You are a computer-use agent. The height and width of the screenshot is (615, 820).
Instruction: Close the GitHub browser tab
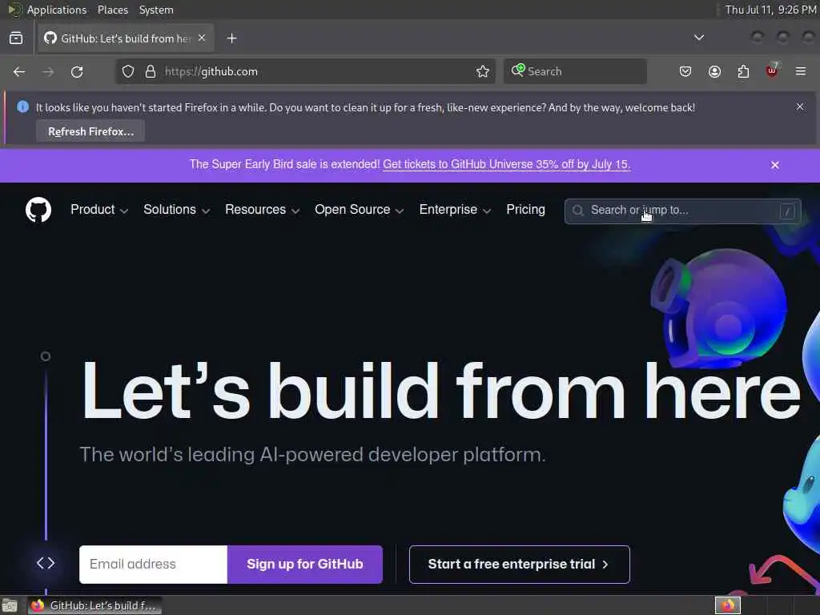click(x=202, y=38)
